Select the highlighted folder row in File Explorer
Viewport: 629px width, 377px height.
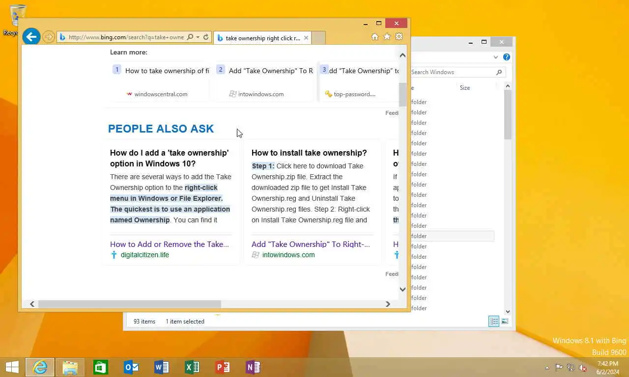tap(452, 236)
